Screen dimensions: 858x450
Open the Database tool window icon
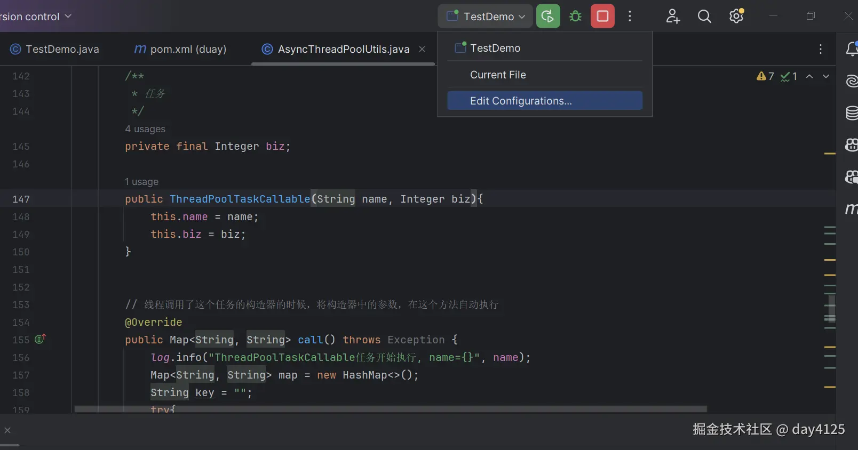pos(852,112)
